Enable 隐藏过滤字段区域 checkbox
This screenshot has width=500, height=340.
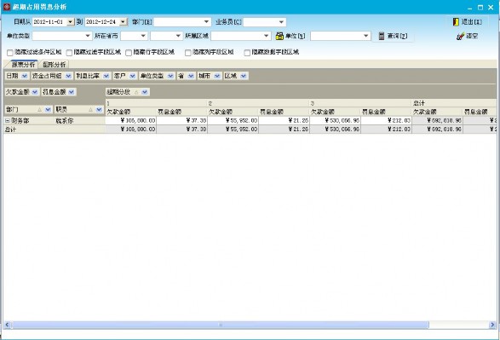click(x=69, y=53)
